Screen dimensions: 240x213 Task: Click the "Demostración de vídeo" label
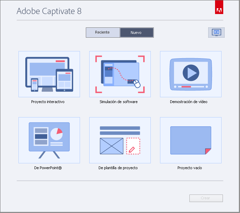[x=189, y=102]
